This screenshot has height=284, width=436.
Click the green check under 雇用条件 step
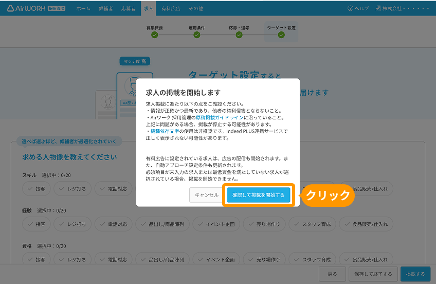coord(197,35)
